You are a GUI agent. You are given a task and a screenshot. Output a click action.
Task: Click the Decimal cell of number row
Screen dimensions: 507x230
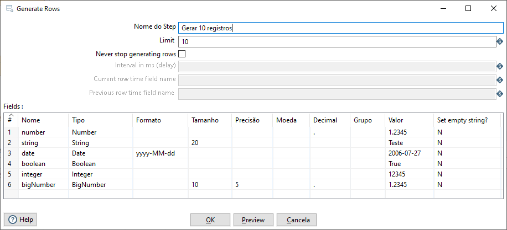point(330,132)
